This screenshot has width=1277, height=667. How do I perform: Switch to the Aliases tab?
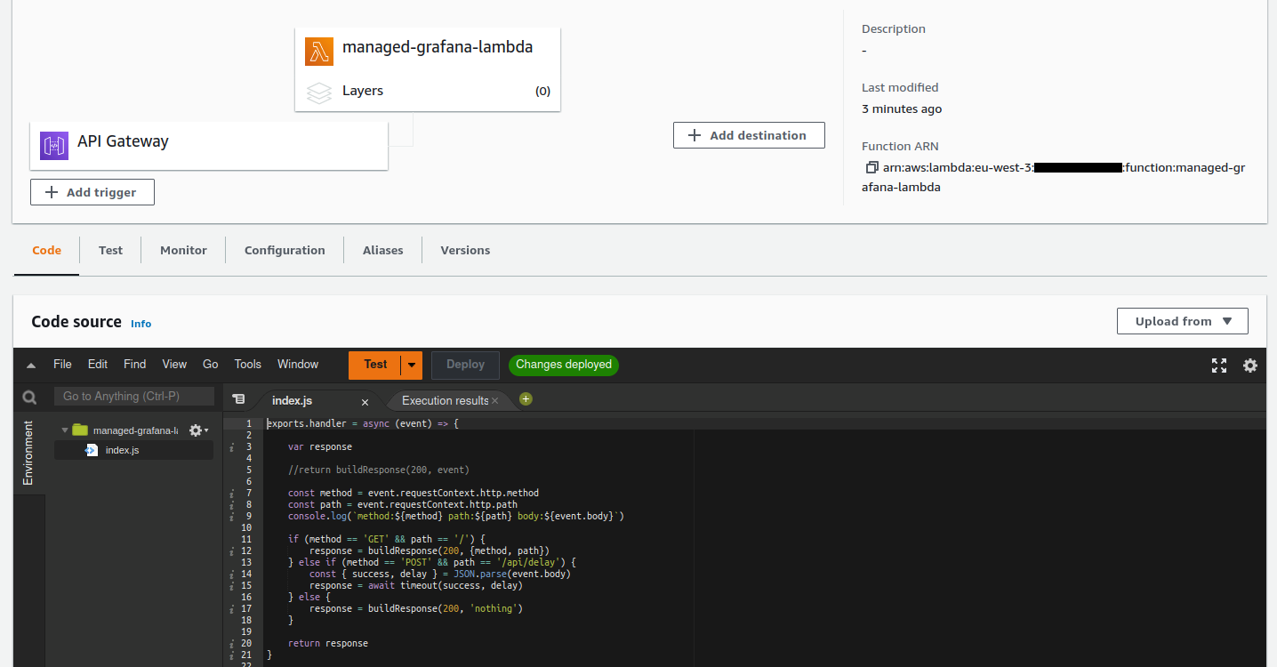coord(383,251)
